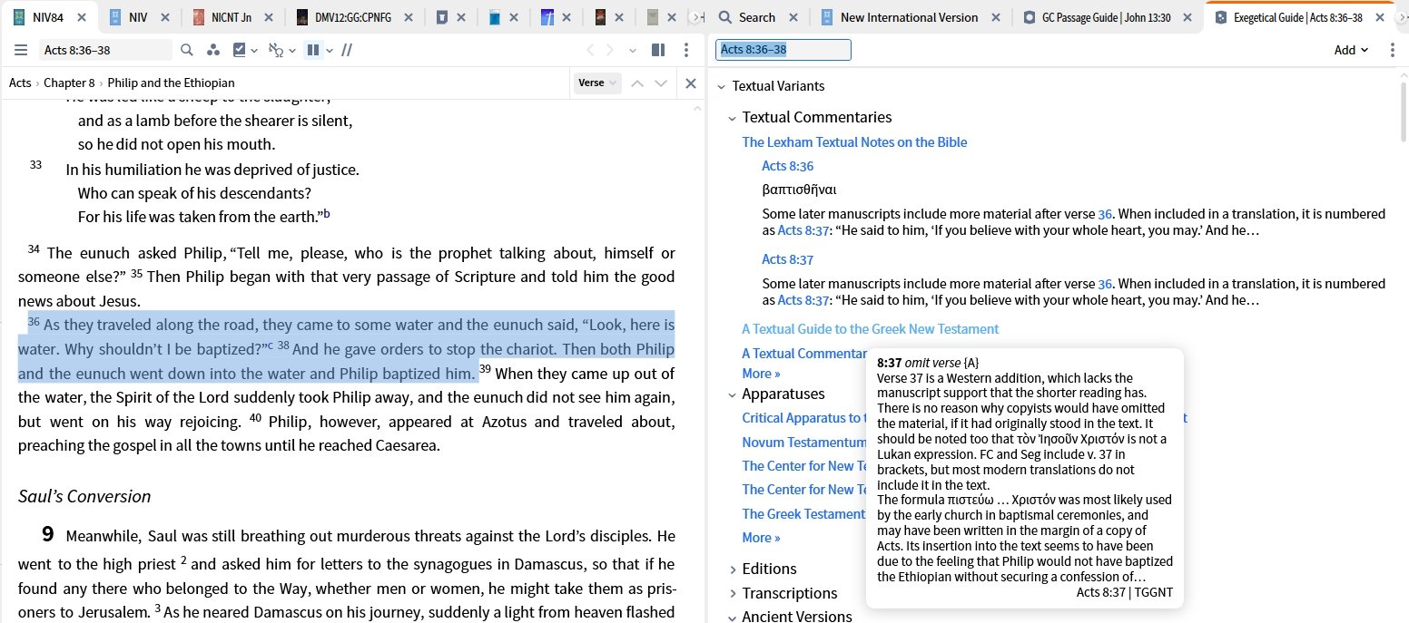The image size is (1409, 623).
Task: Toggle multiple resources display columns icon
Action: pos(312,50)
